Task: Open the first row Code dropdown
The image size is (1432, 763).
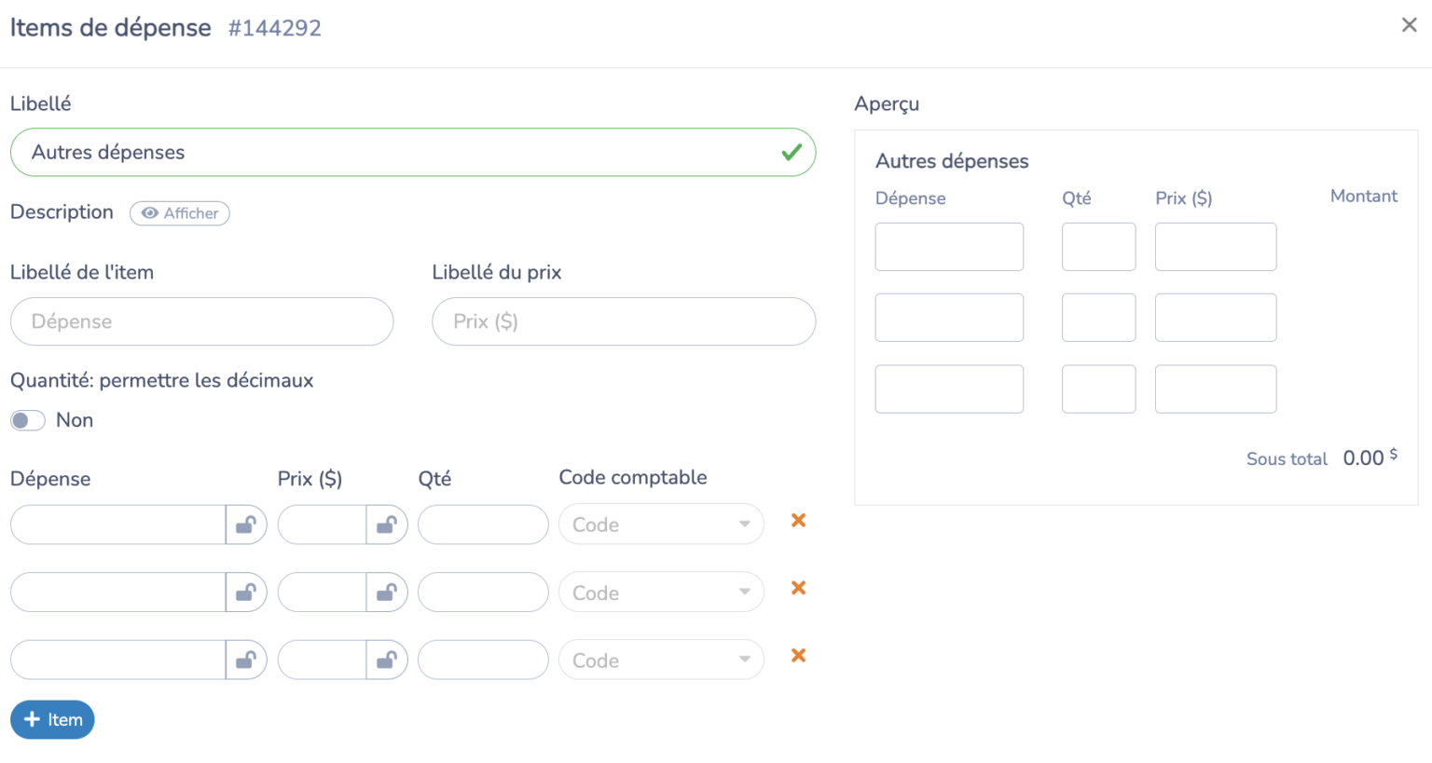Action: (x=661, y=525)
